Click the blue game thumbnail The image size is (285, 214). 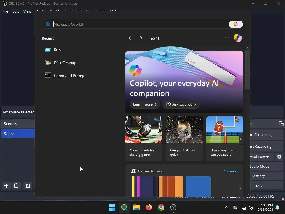click(198, 186)
